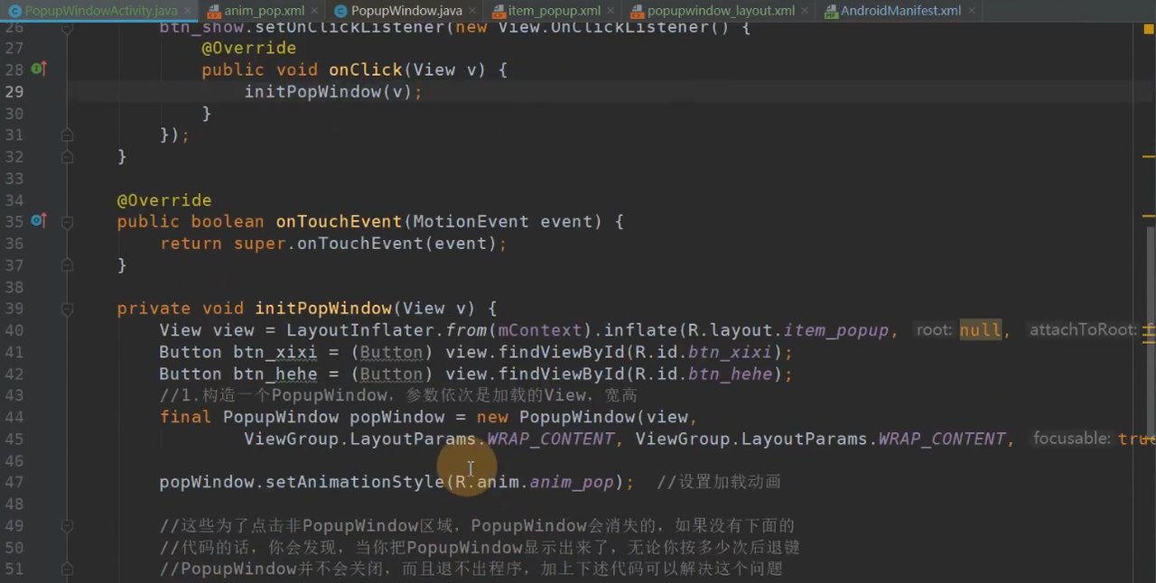
Task: Click item_popup in R.layout.item_popup
Action: [835, 330]
